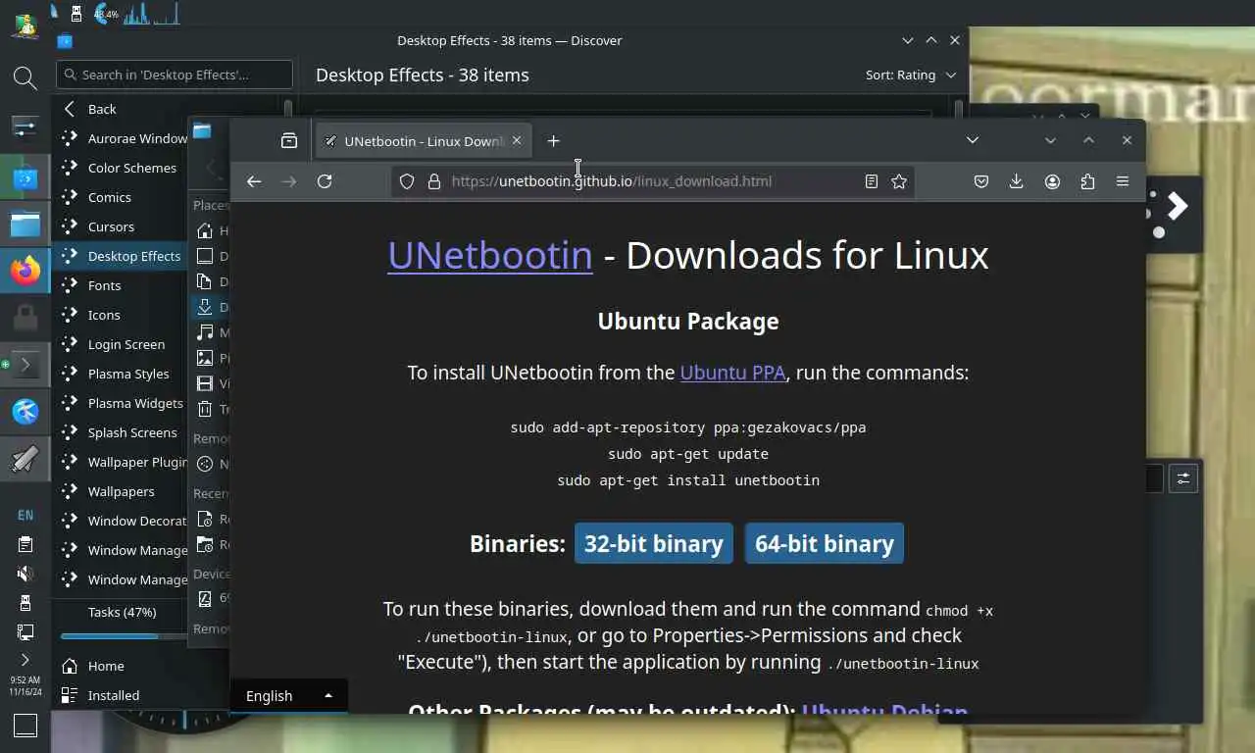Open the Ubuntu PPA link

pyautogui.click(x=732, y=373)
